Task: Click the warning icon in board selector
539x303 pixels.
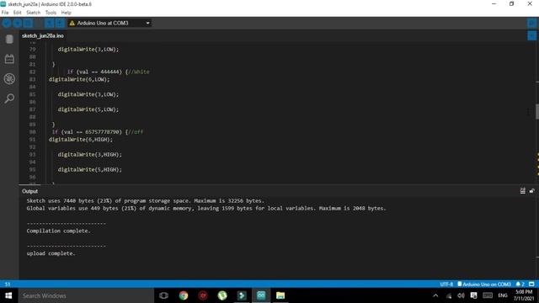Action: (72, 23)
